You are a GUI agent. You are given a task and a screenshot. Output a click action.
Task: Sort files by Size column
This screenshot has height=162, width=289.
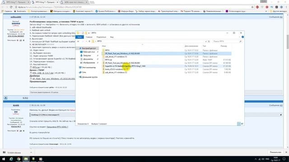pyautogui.click(x=224, y=46)
